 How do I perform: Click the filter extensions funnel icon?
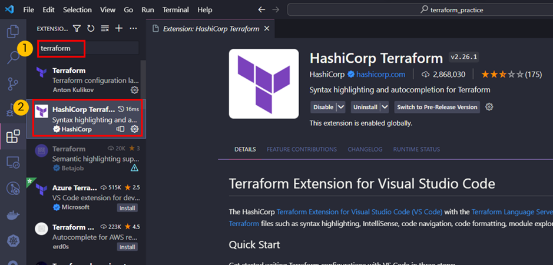click(x=77, y=29)
